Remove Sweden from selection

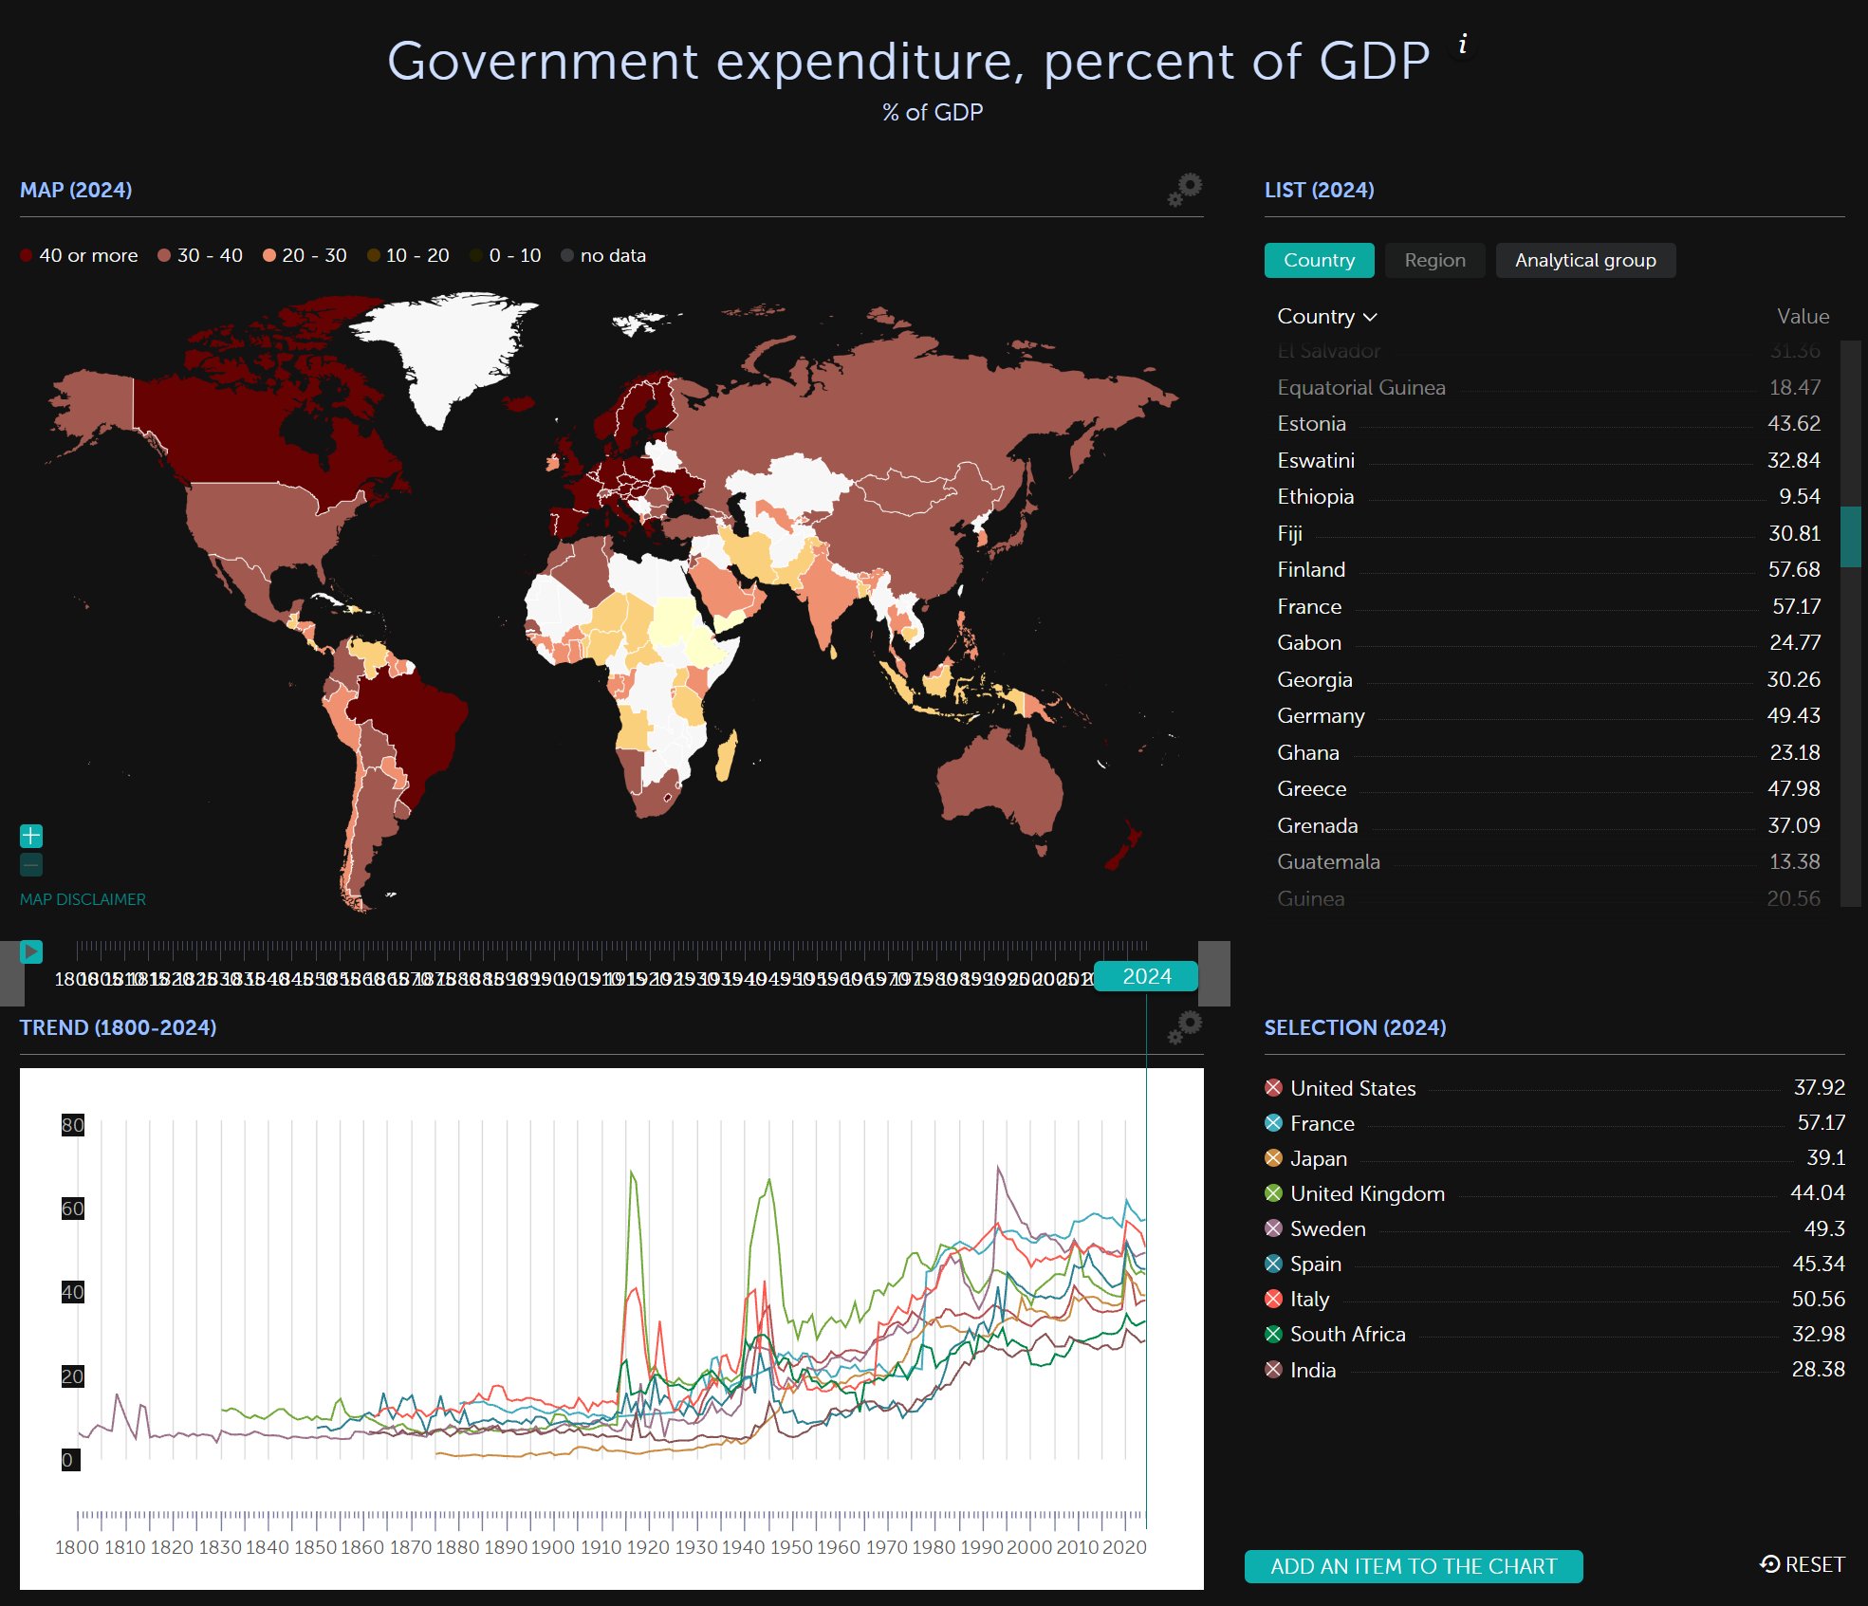click(1273, 1228)
